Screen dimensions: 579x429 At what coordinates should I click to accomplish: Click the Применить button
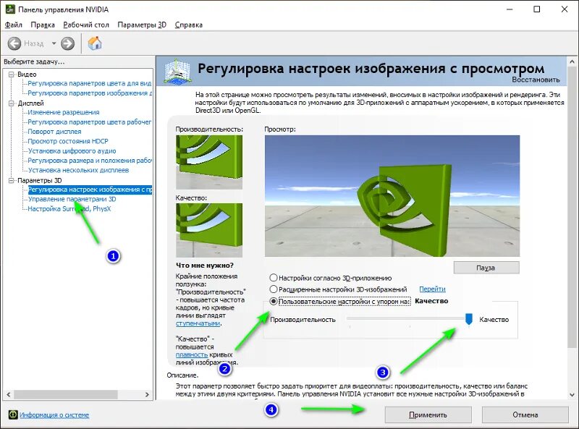click(x=428, y=415)
